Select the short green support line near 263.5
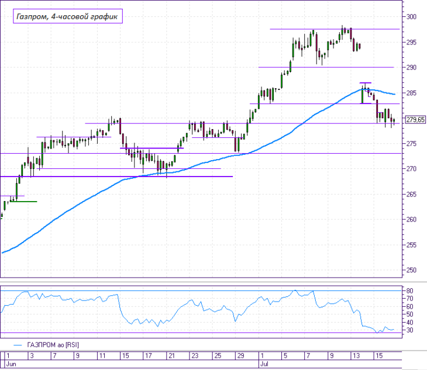 click(x=23, y=202)
